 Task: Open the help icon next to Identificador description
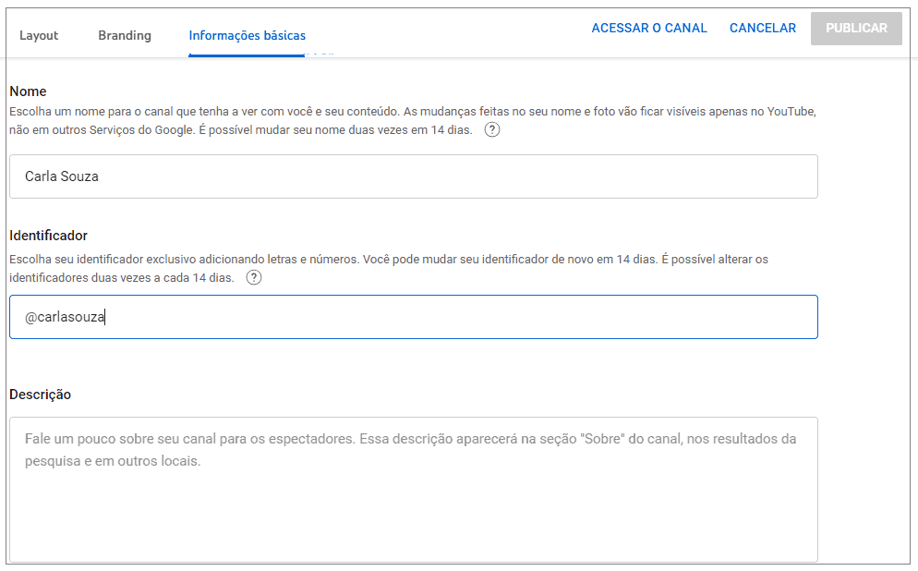pos(253,277)
